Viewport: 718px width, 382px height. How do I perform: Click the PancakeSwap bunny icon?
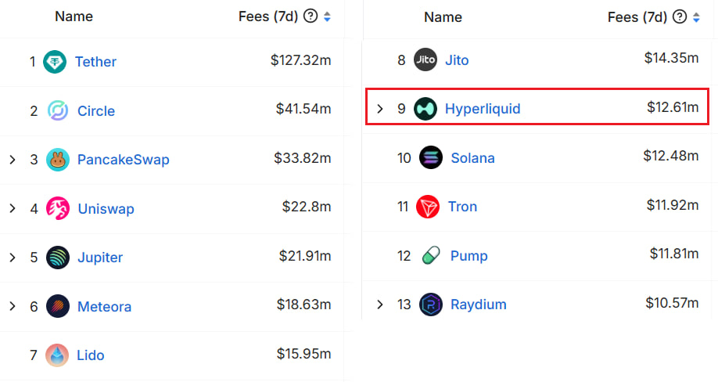click(58, 160)
